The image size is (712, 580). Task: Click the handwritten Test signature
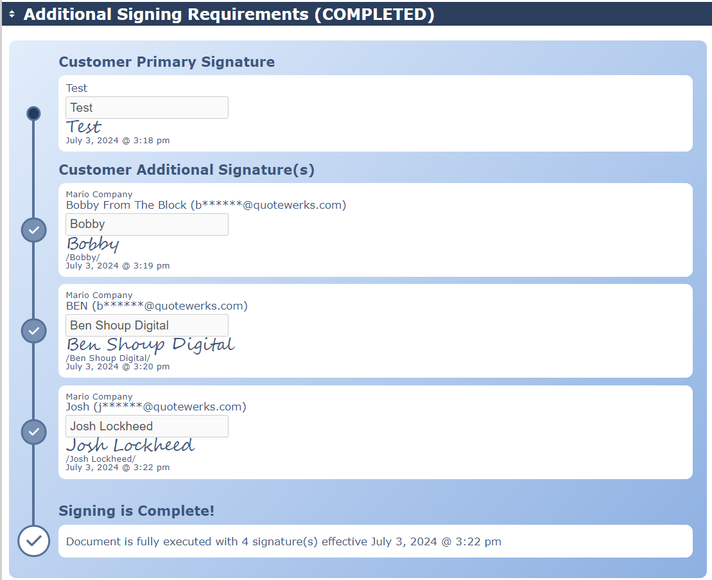(x=84, y=127)
